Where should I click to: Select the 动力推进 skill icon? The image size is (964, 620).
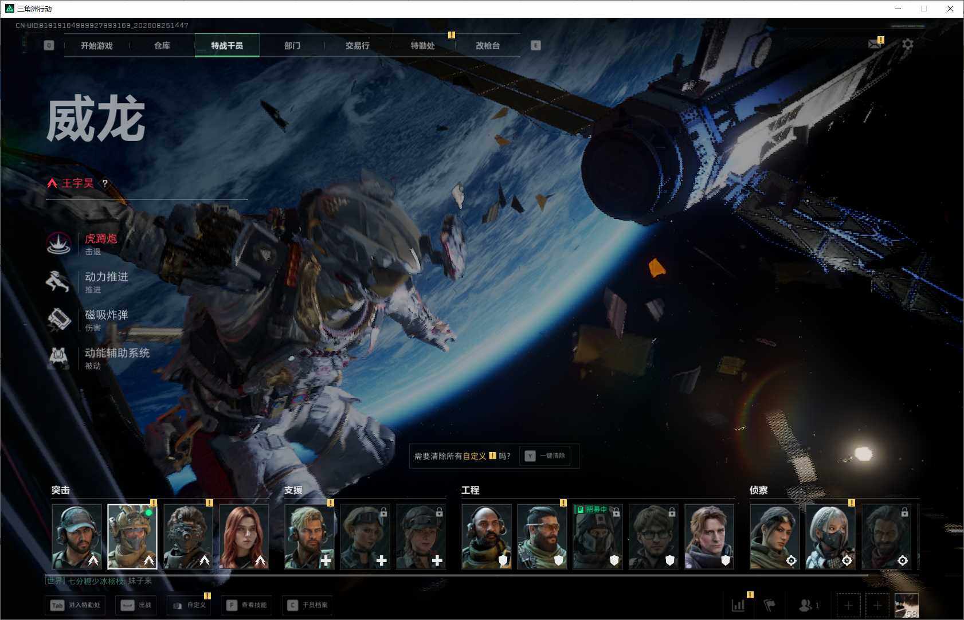click(x=58, y=281)
